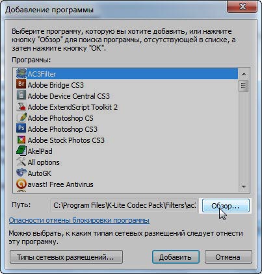This screenshot has height=274, width=262.
Task: Select the Adobe Photoshop CS3 Ps icon
Action: tap(21, 129)
